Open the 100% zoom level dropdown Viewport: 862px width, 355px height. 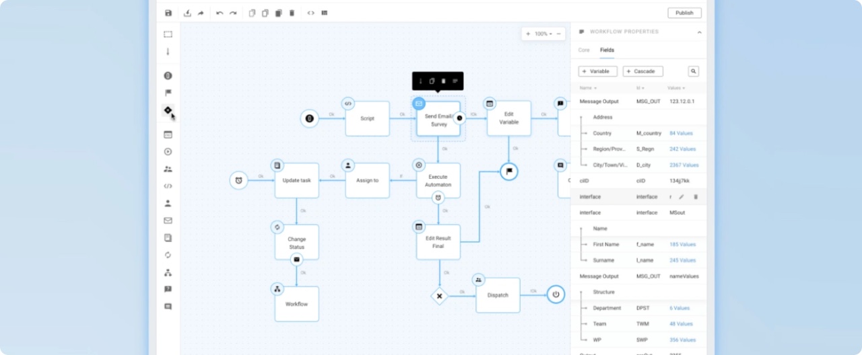[x=542, y=34]
